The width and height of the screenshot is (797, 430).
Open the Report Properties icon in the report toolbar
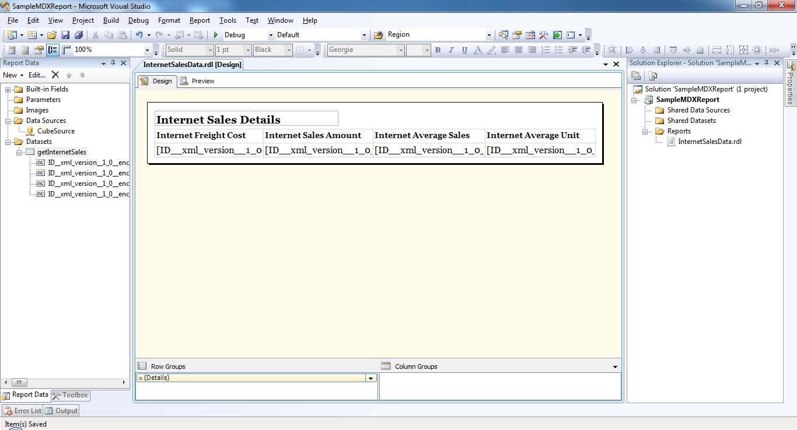pos(39,50)
